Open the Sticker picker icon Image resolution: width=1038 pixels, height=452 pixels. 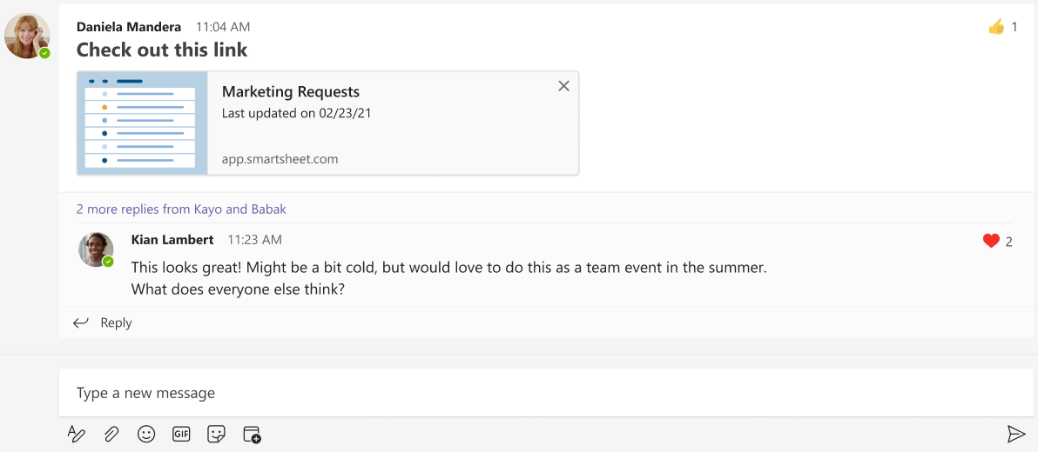216,434
